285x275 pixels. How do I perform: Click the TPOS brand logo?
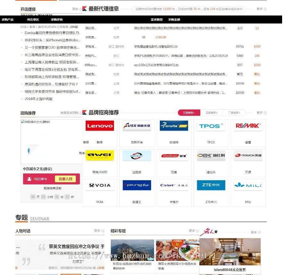pos(211,126)
